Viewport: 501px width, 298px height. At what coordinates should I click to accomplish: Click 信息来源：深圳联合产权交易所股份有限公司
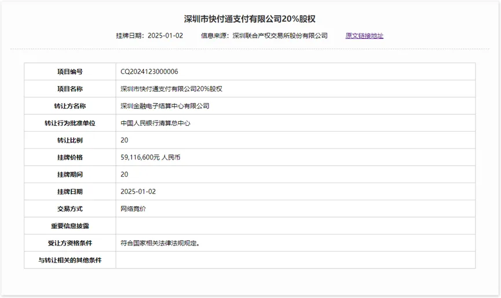(264, 36)
